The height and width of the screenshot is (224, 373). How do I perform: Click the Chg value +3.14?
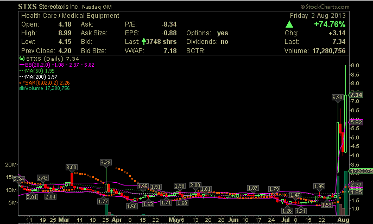coord(337,33)
